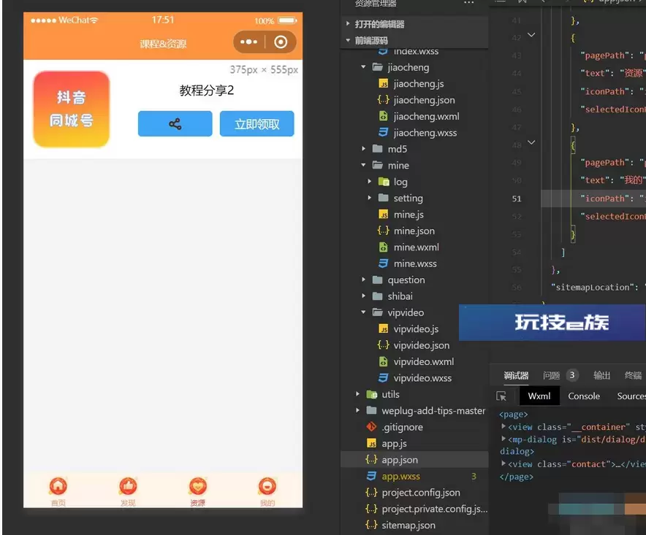Click the "sitemapLocation" code line
This screenshot has height=535, width=646.
(x=598, y=288)
